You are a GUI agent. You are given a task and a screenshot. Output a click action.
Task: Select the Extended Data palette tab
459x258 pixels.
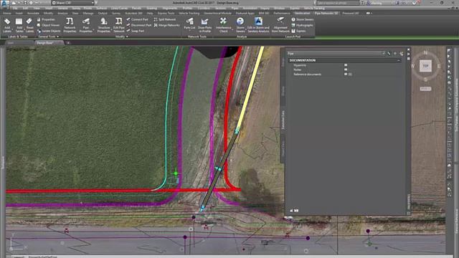click(x=283, y=120)
